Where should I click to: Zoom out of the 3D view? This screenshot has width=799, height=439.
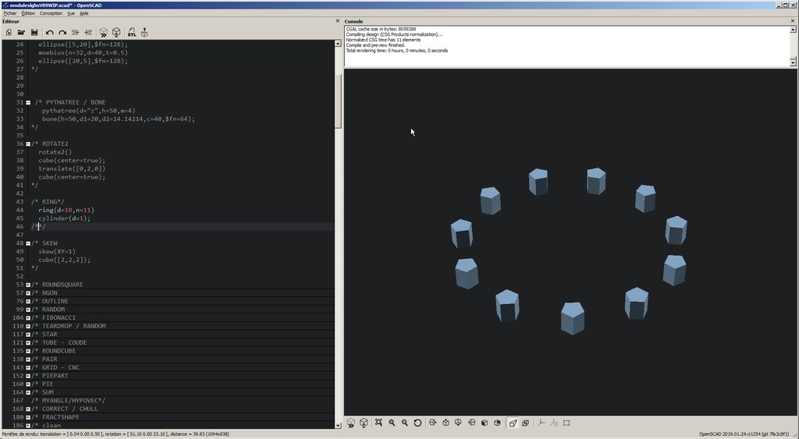coord(405,423)
